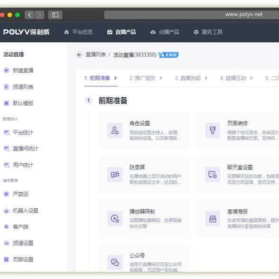Open 直播间统计 in the sidebar
This screenshot has width=279, height=279.
26,149
